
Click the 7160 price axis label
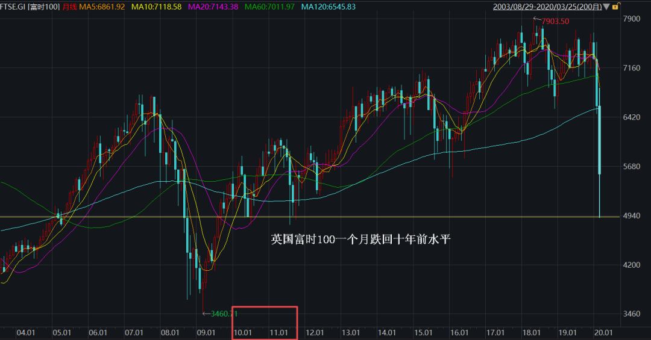coord(632,68)
